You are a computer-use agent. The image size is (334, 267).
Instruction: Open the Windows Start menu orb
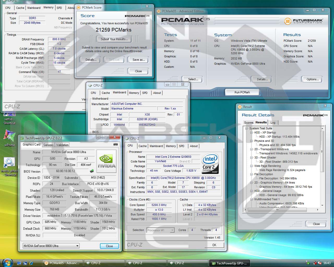click(7, 263)
